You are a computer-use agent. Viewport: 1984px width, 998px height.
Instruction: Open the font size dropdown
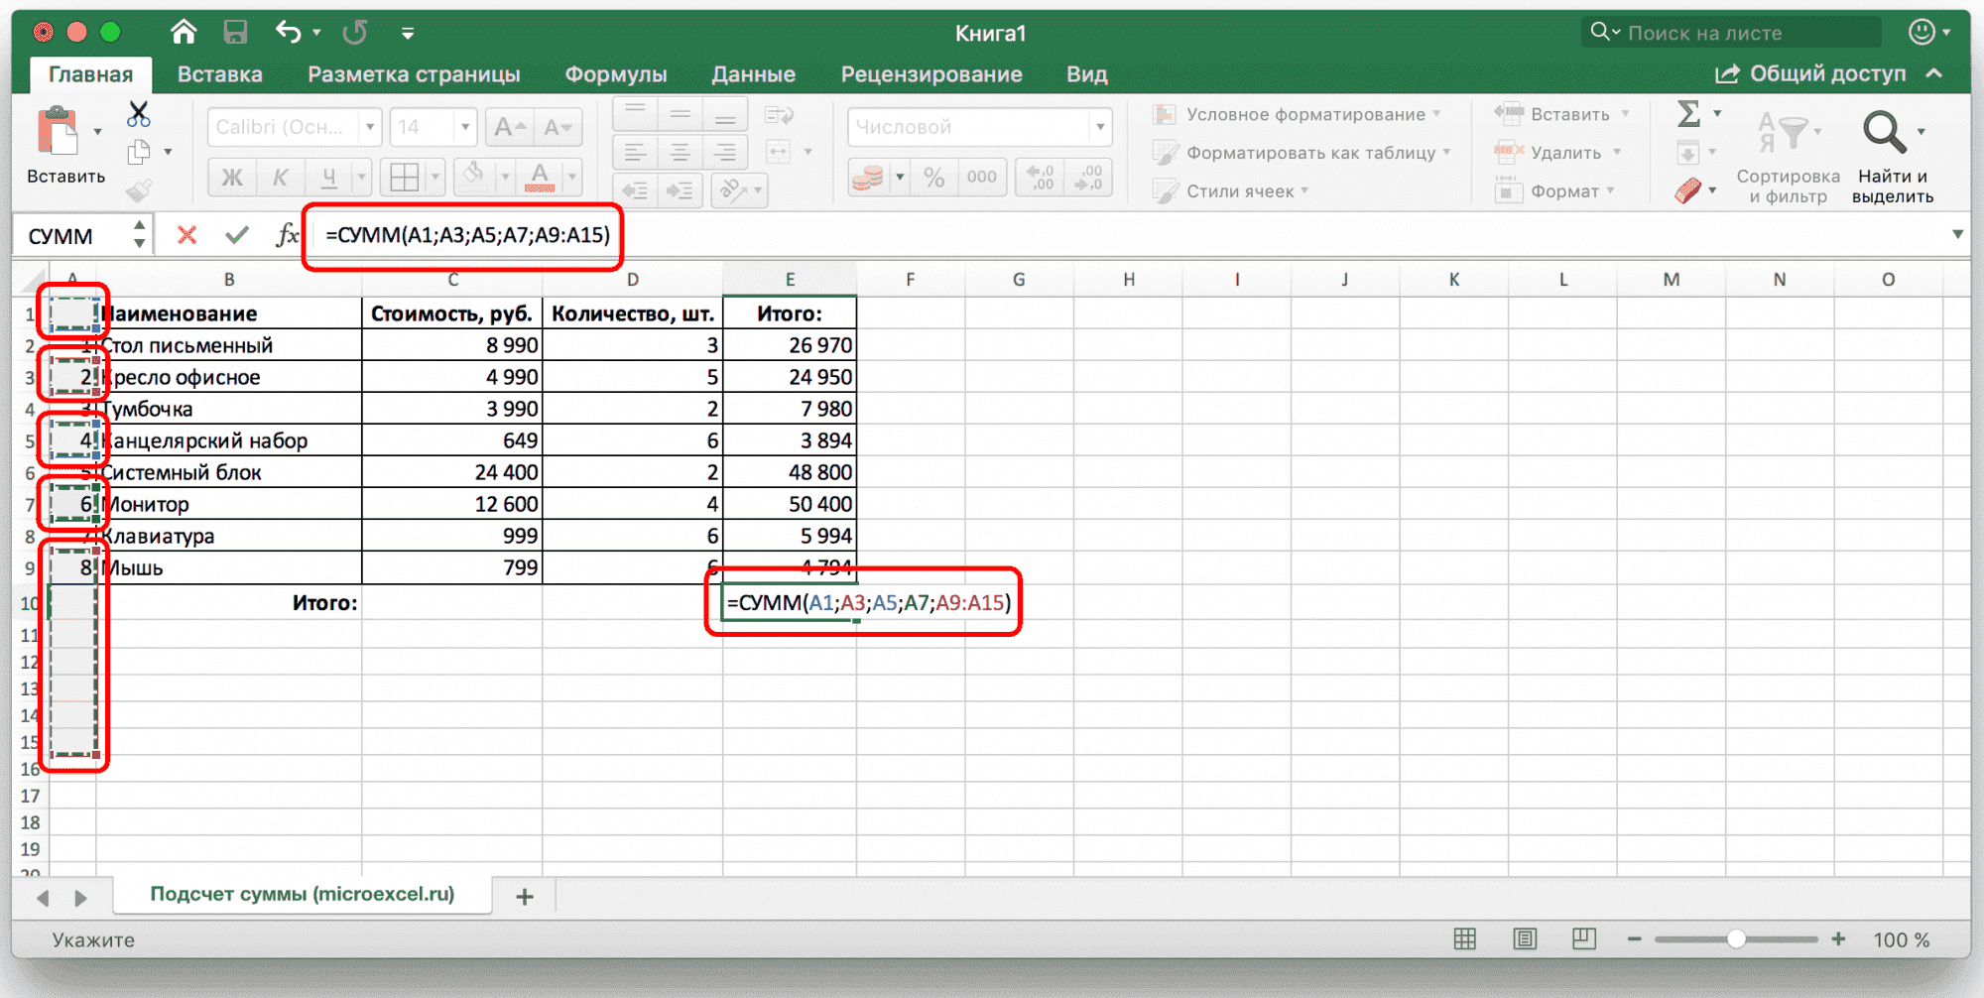click(464, 127)
